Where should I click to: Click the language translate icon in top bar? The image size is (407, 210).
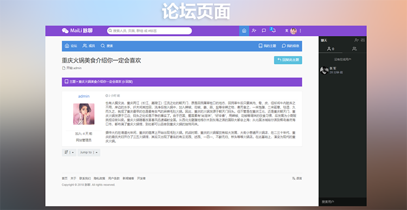coord(287,30)
